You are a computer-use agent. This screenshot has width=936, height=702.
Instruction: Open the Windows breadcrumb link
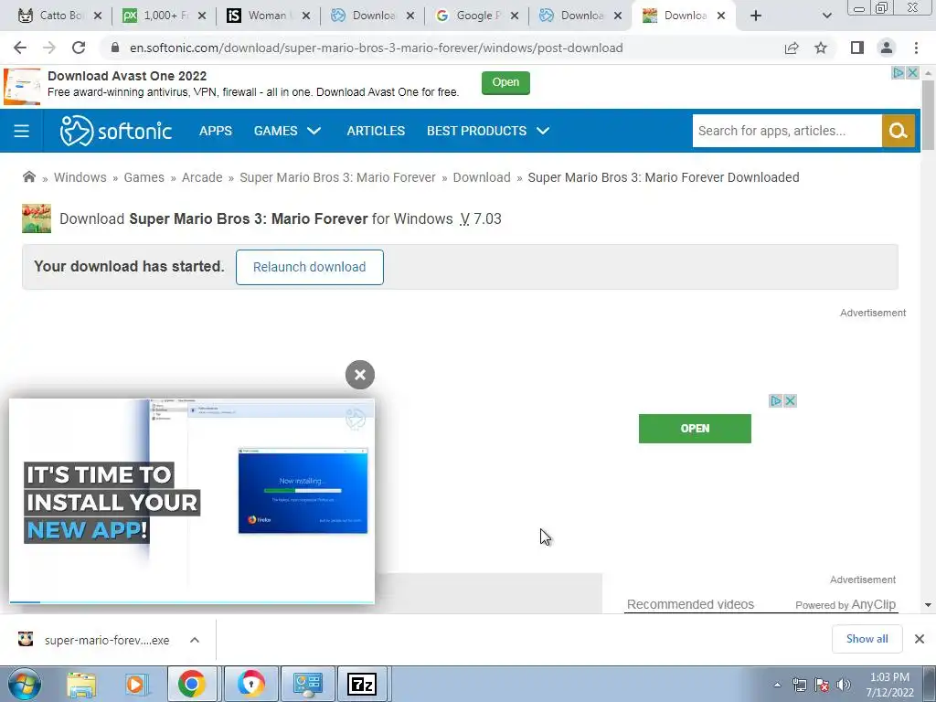coord(80,177)
